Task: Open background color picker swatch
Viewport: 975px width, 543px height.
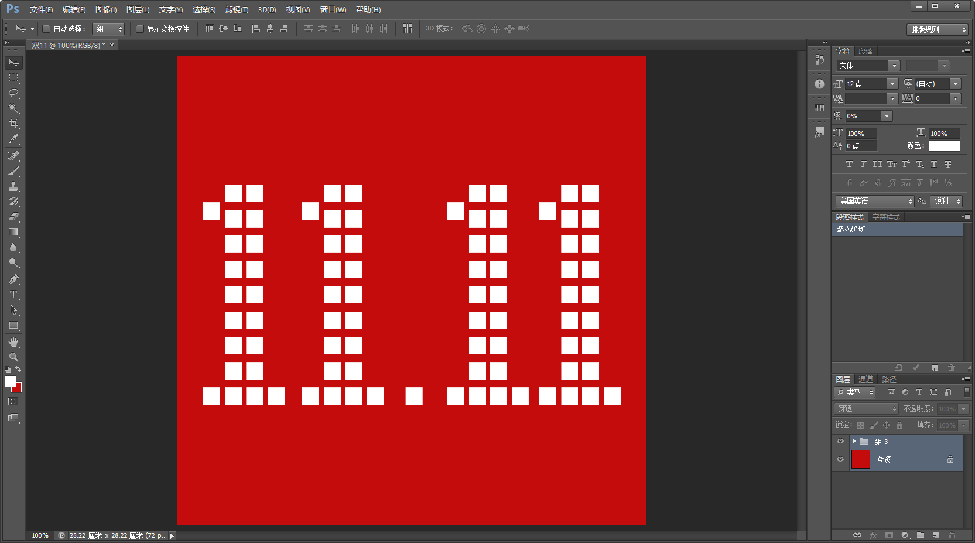Action: [x=18, y=388]
